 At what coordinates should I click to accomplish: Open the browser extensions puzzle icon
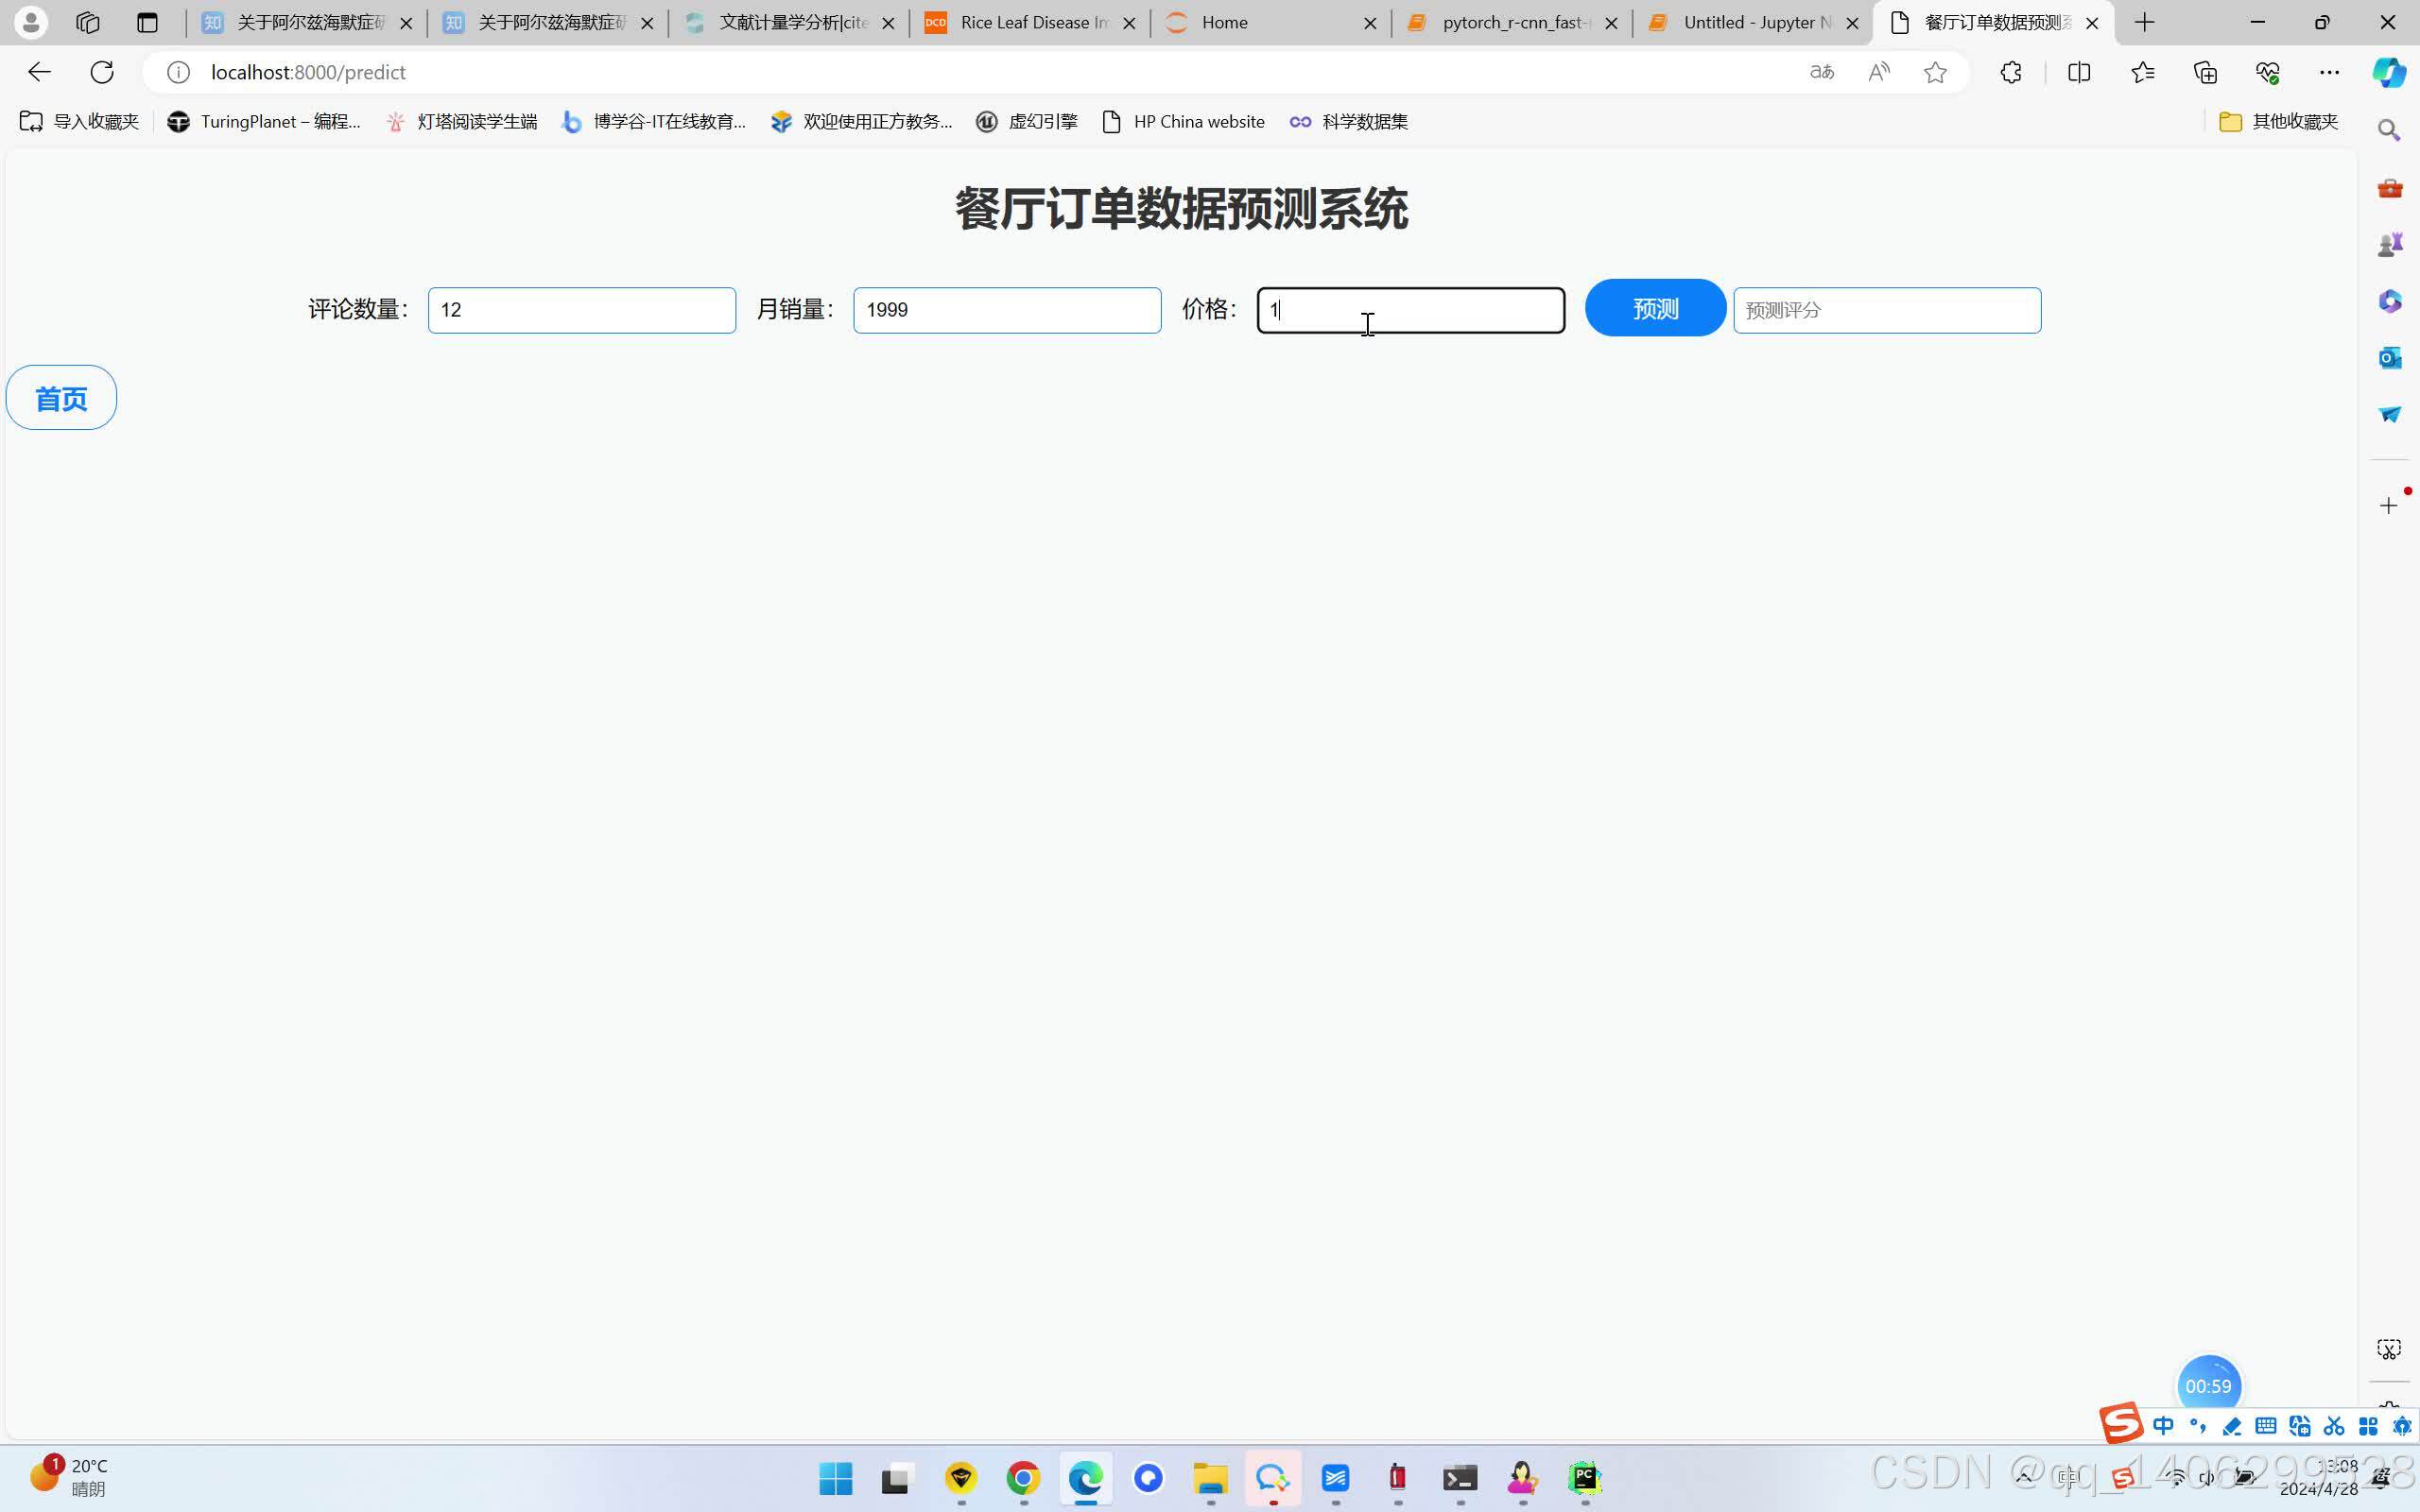coord(2011,72)
